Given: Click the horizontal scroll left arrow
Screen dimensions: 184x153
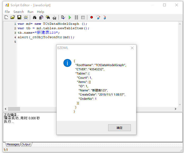Looking at the screenshot, I should tap(6, 109).
